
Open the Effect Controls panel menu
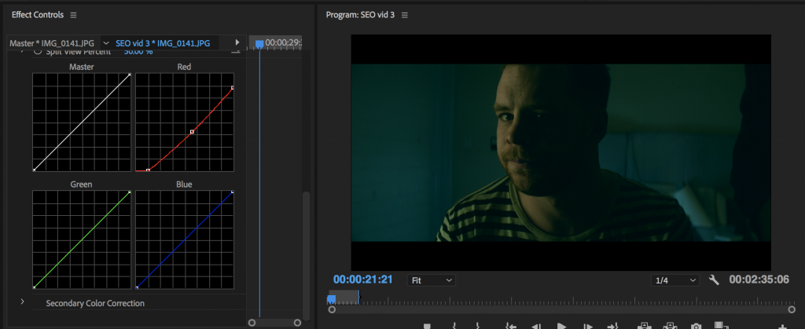click(x=73, y=15)
